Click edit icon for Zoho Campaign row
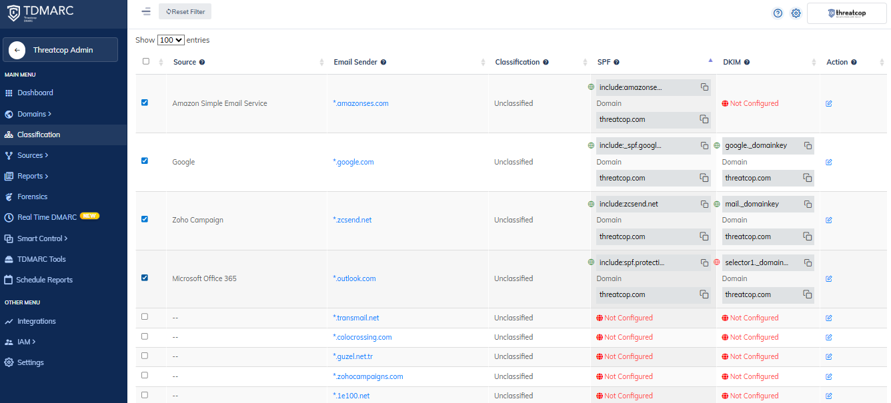This screenshot has width=891, height=403. pyautogui.click(x=829, y=220)
